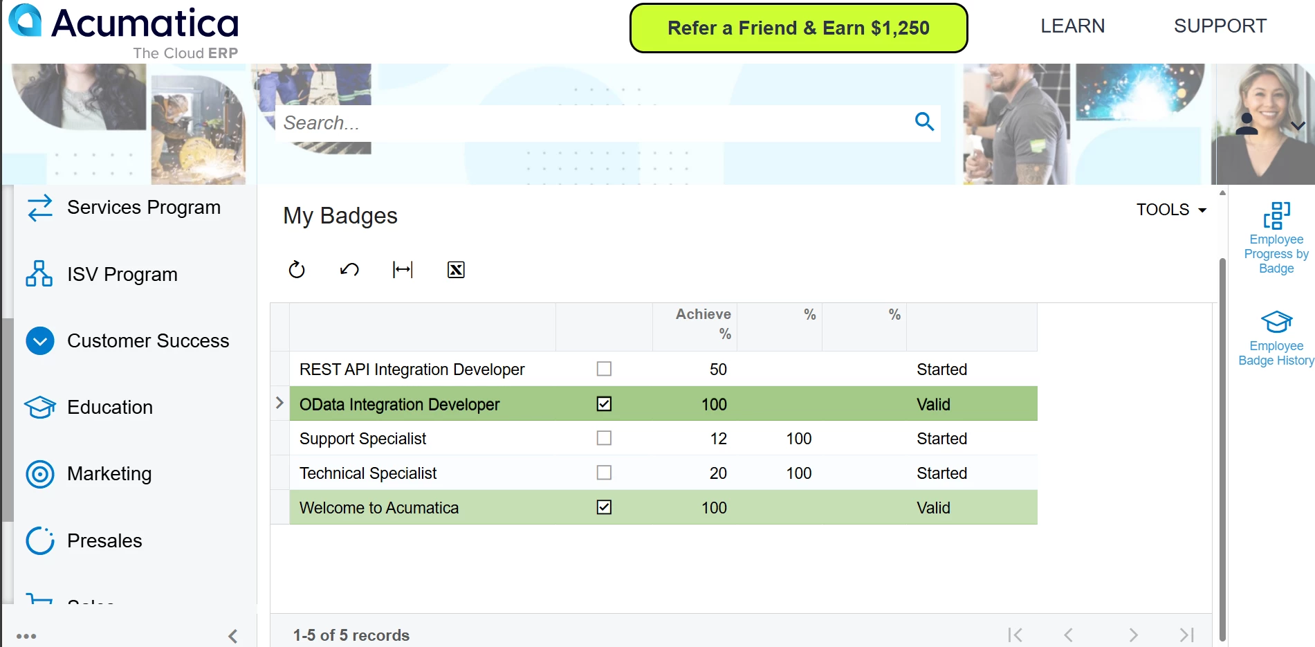This screenshot has height=647, width=1315.
Task: Select Technical Specialist badge name
Action: pos(368,473)
